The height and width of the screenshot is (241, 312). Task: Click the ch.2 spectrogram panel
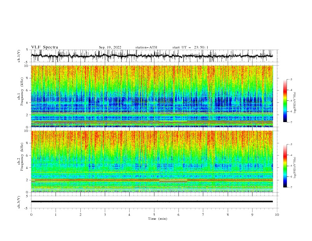click(x=152, y=161)
